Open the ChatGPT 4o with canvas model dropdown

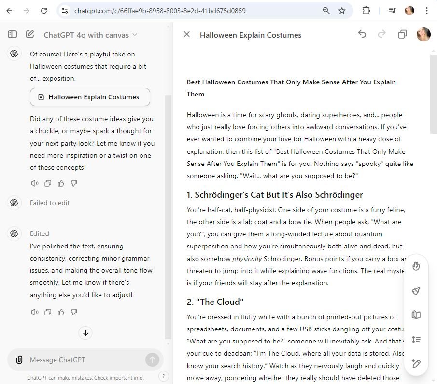[x=90, y=35]
